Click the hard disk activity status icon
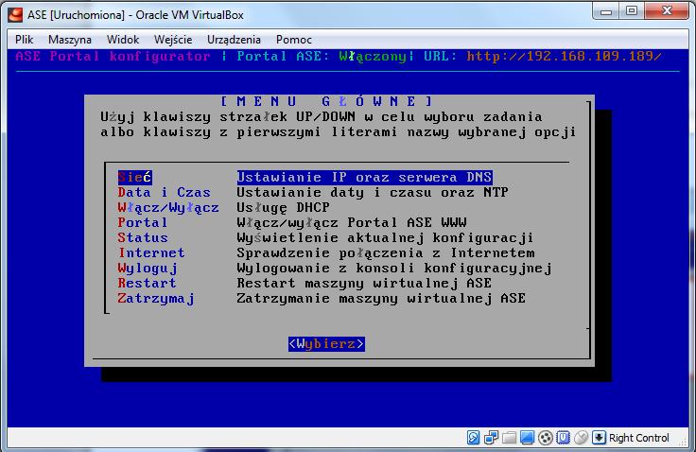The width and height of the screenshot is (696, 452). (x=473, y=438)
